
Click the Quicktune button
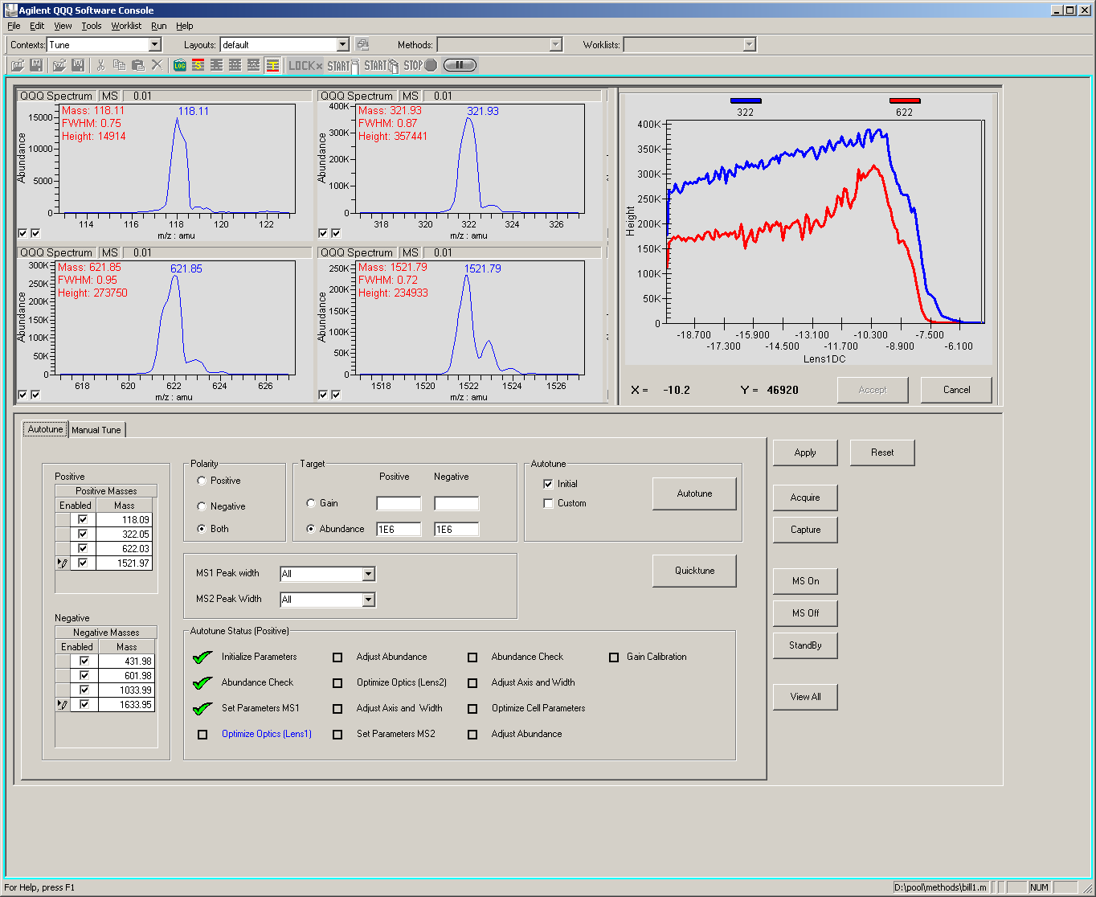tap(694, 571)
